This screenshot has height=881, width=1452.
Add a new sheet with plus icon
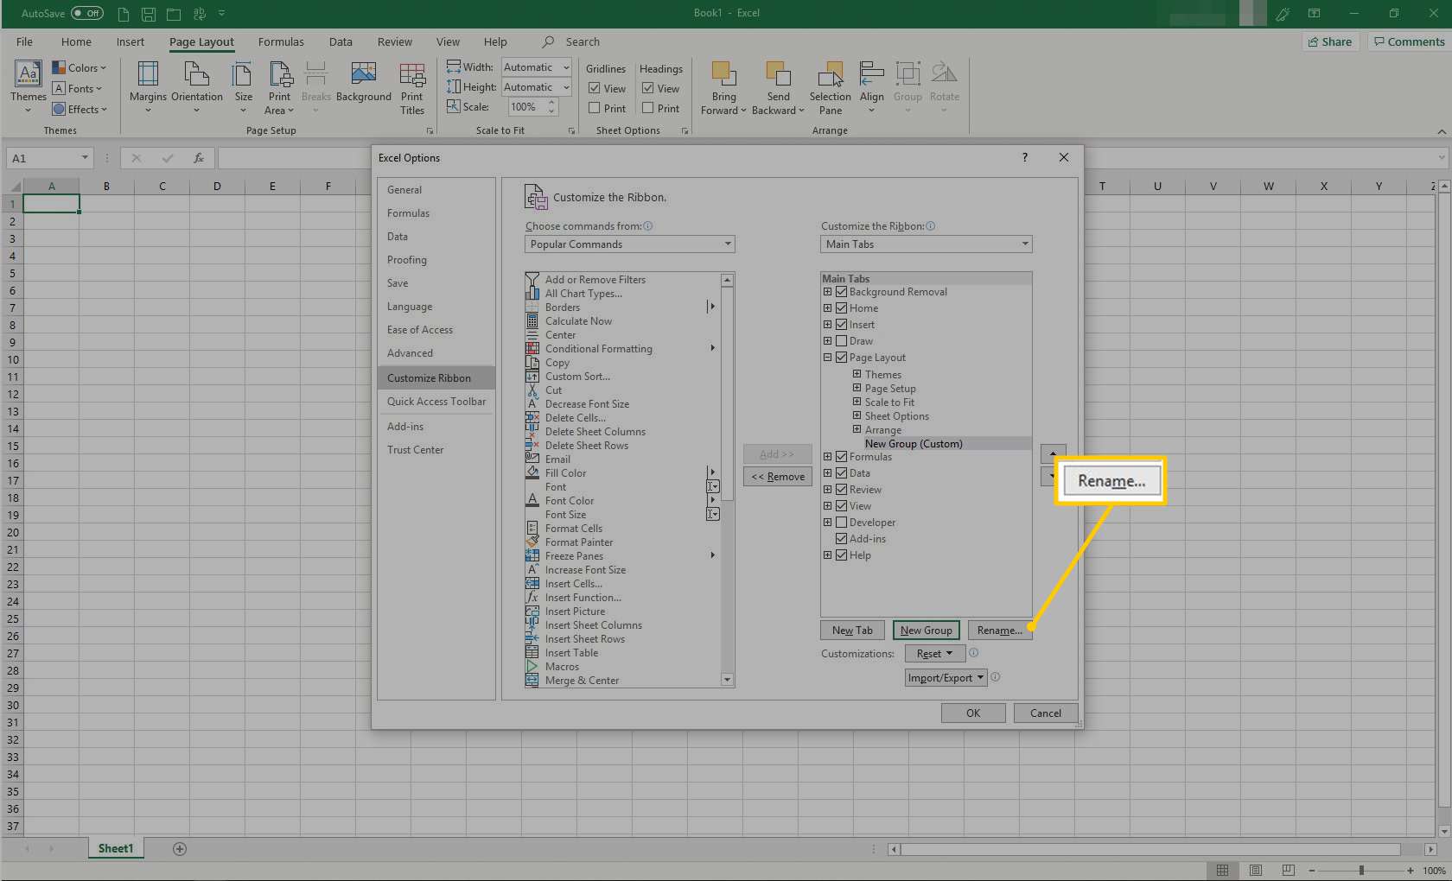[180, 849]
